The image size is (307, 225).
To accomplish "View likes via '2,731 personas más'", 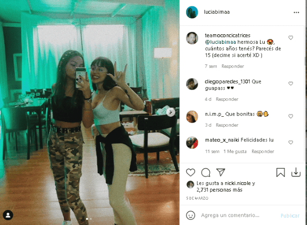I will coord(219,190).
